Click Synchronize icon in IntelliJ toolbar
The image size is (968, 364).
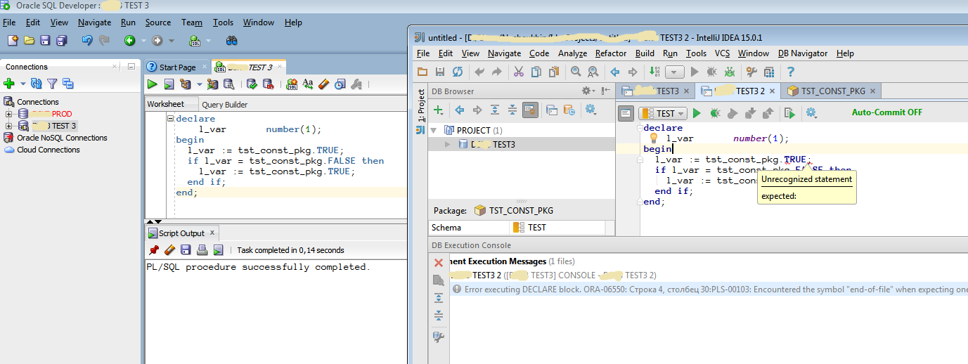[458, 72]
